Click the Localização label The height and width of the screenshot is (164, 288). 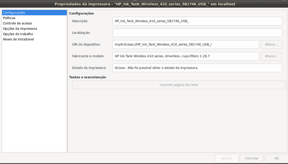81,33
